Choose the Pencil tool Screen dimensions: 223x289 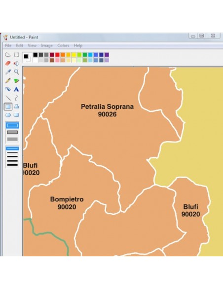pos(8,81)
